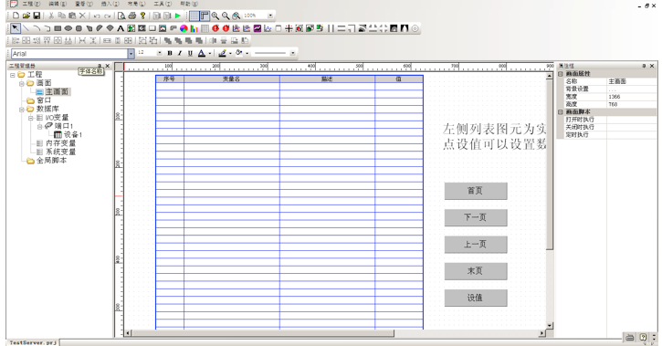Open the font color arrow beside the A
Viewport: 662px width, 346px height.
coord(210,54)
